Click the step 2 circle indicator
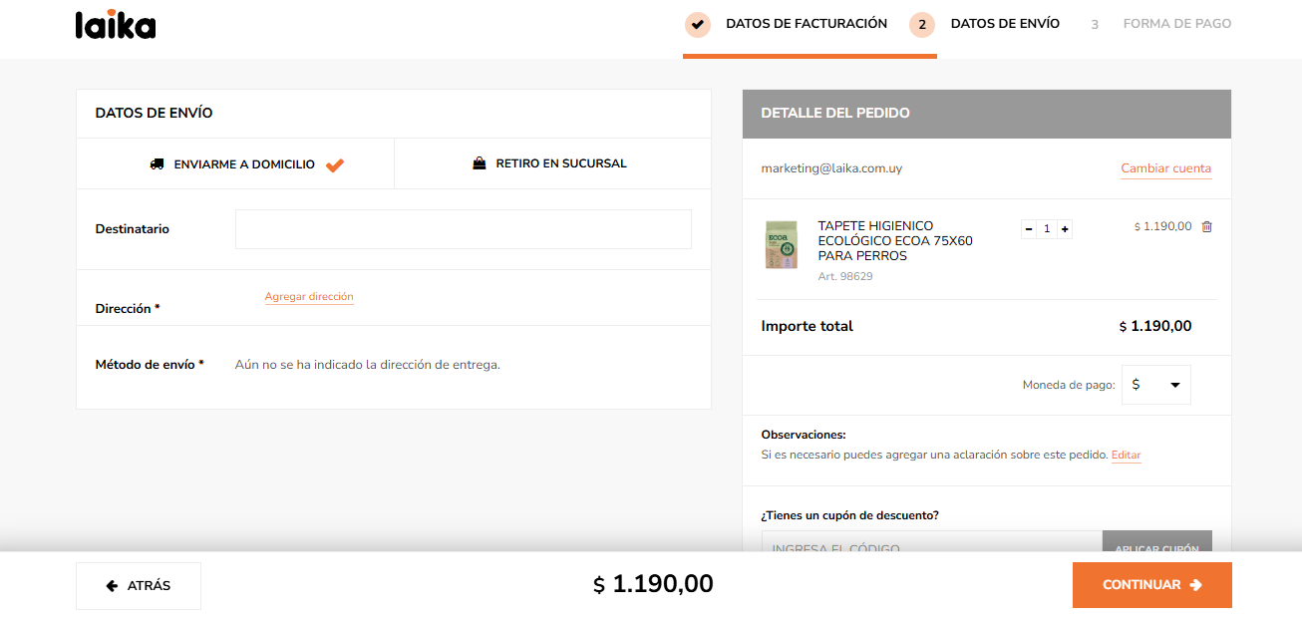The width and height of the screenshot is (1302, 619). point(922,24)
